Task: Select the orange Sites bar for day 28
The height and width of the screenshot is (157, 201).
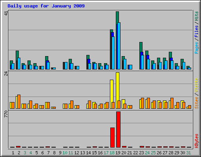Action: click(x=172, y=103)
